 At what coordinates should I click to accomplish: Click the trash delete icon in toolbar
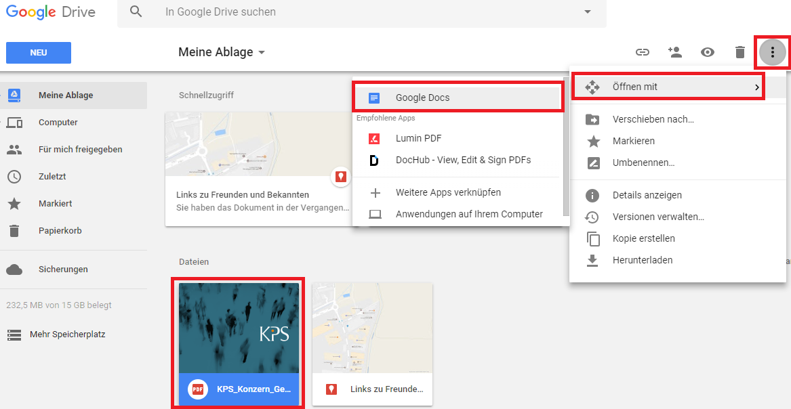pyautogui.click(x=739, y=52)
